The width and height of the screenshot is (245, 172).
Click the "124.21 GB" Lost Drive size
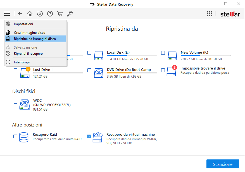40,77
